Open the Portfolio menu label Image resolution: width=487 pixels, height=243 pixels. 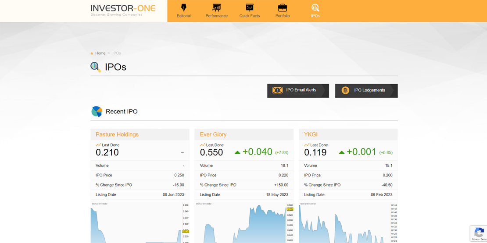[282, 16]
